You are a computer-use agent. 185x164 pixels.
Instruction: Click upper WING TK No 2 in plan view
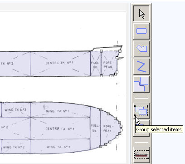(15, 110)
